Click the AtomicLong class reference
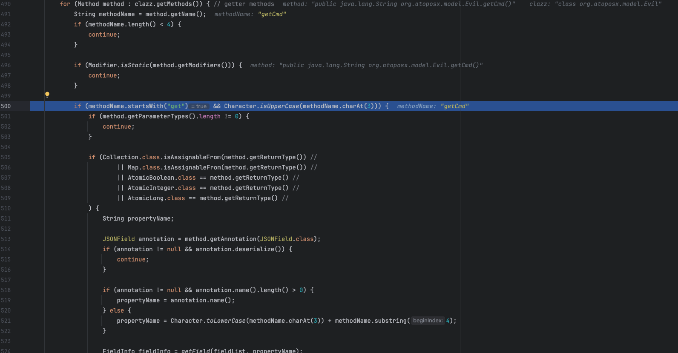Screen dimensions: 678x353 145,198
